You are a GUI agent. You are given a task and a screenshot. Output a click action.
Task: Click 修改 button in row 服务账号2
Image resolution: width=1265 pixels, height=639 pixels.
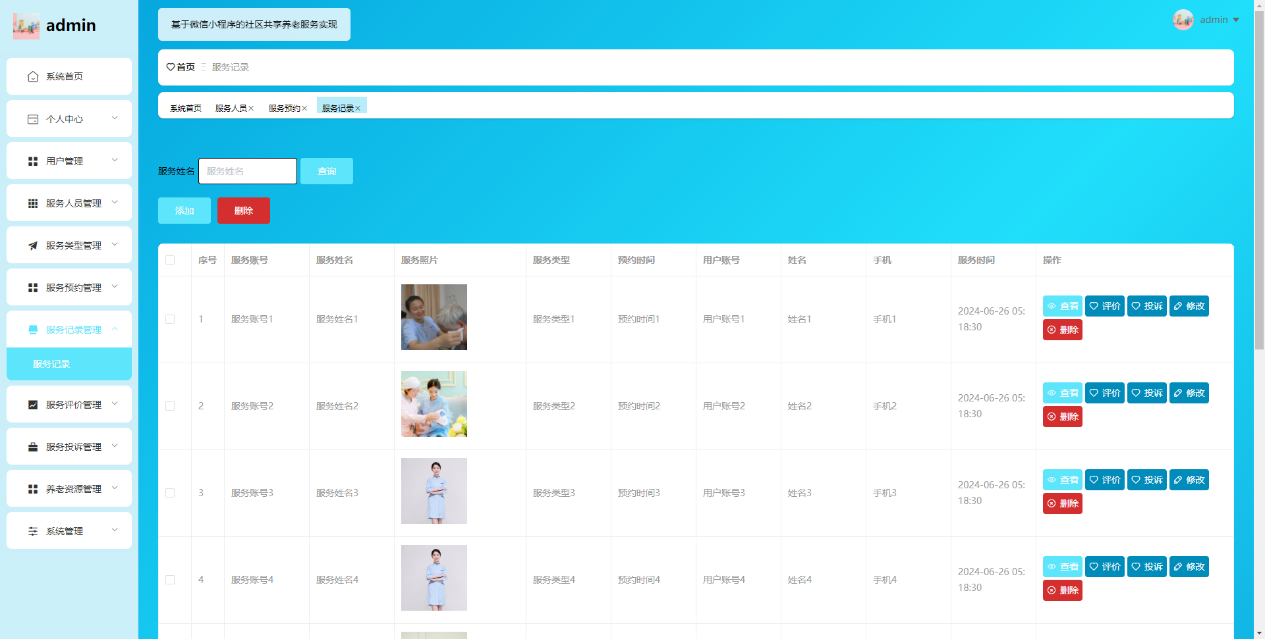(x=1189, y=393)
